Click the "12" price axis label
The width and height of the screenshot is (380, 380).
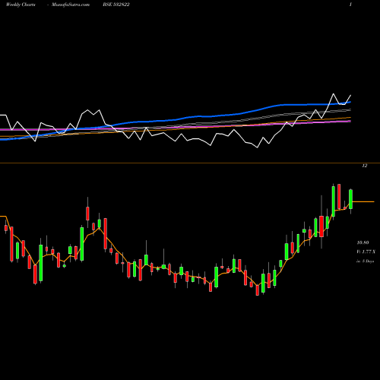point(365,166)
